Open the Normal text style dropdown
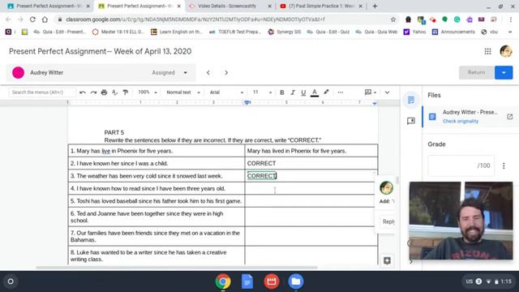This screenshot has height=292, width=519. 183,92
